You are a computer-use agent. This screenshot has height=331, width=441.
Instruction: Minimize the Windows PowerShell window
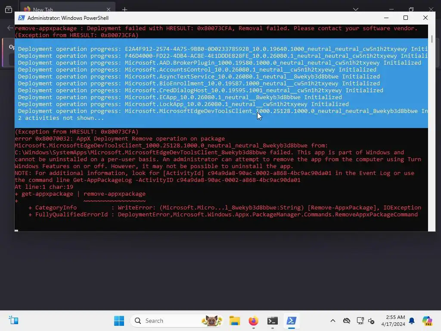click(386, 18)
